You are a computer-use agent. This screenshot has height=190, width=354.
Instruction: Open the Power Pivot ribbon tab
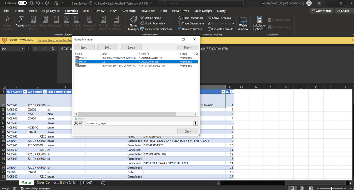(x=181, y=11)
